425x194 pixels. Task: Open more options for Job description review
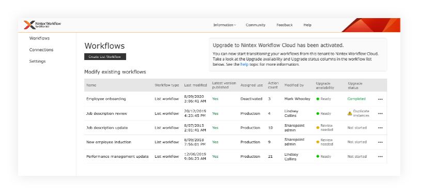380,114
